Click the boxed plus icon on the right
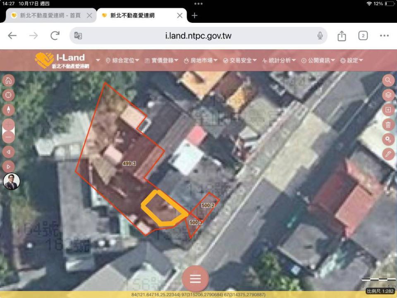The image size is (397, 298). coord(388,110)
